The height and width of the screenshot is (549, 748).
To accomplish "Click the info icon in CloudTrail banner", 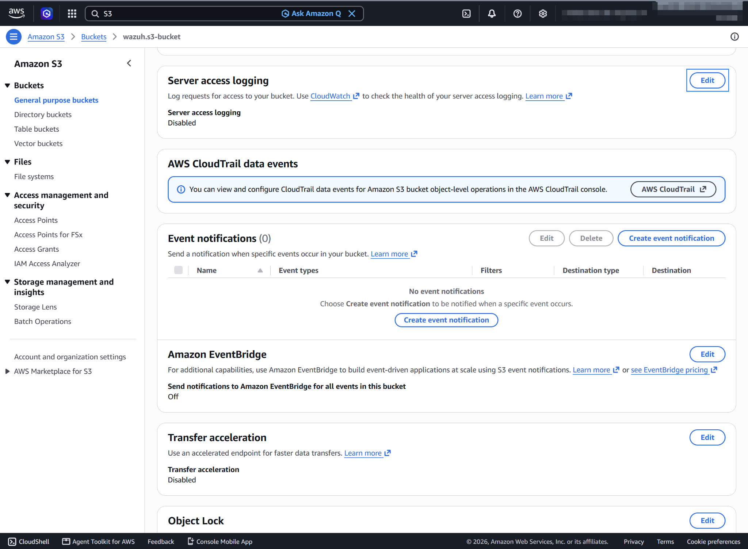I will point(181,189).
